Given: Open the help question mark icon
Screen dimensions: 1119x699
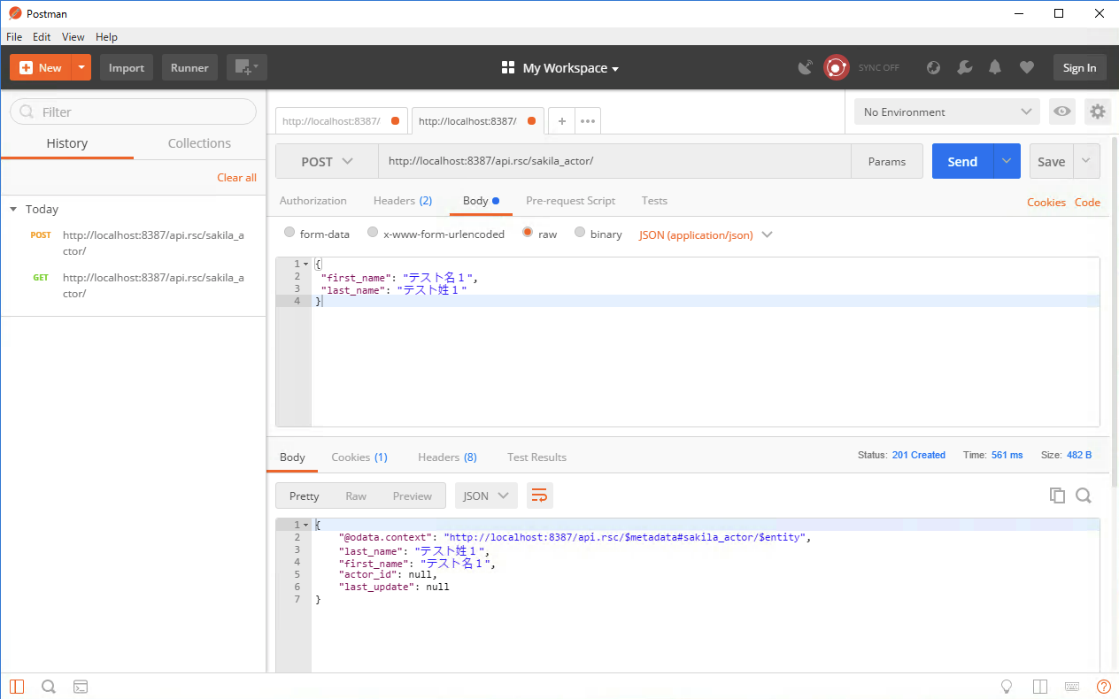Looking at the screenshot, I should [1103, 686].
